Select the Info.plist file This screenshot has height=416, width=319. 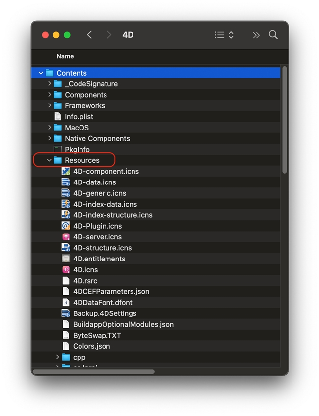(x=79, y=117)
